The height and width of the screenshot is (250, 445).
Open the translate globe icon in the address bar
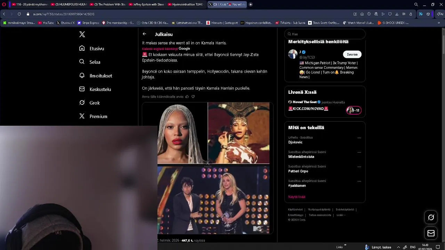pos(376,14)
